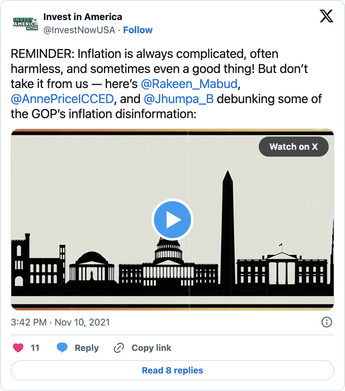Screen dimensions: 345x391
Task: Open the Invest in America profile avatar
Action: pos(26,23)
